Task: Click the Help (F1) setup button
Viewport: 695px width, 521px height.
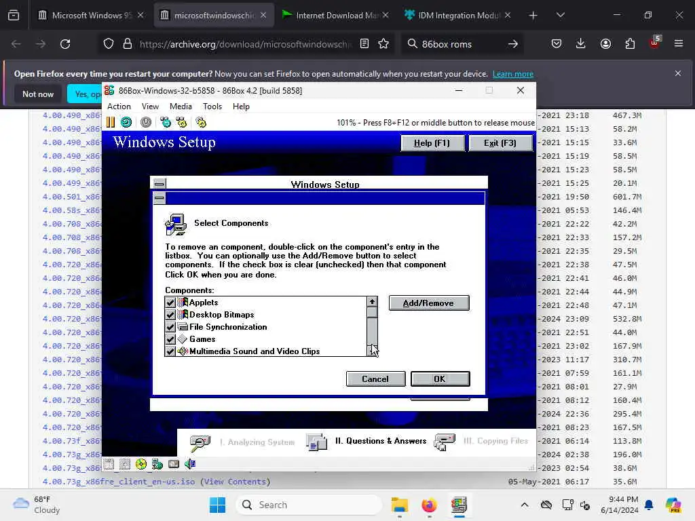Action: 432,143
